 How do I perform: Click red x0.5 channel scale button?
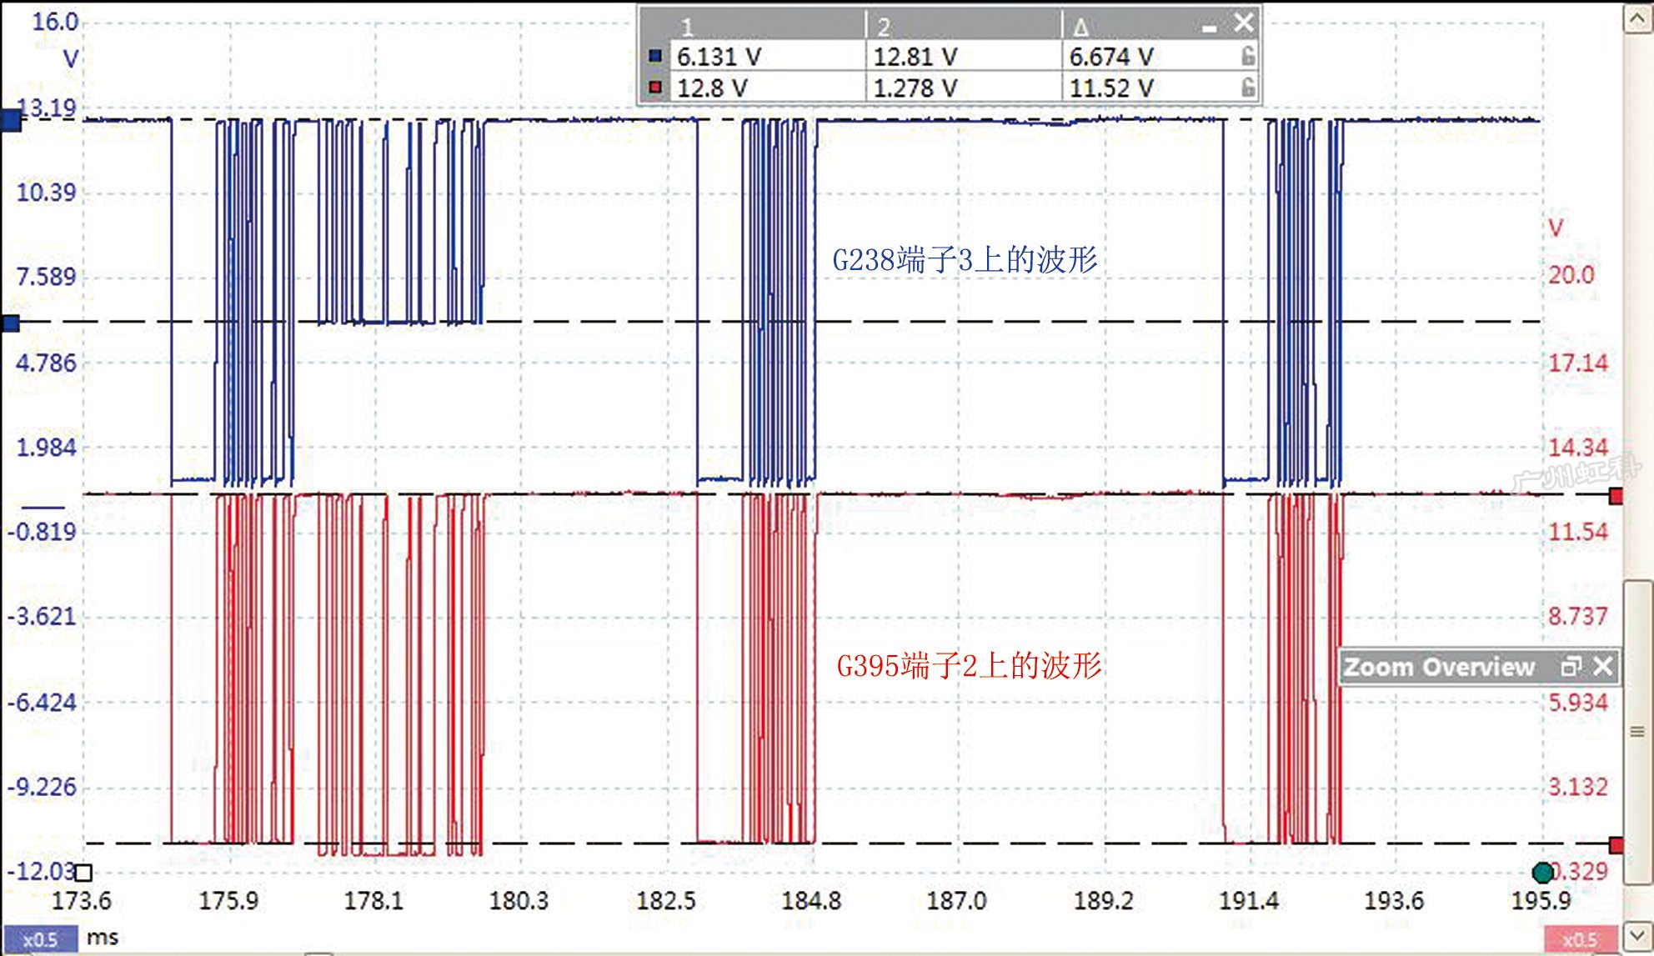tap(1580, 939)
